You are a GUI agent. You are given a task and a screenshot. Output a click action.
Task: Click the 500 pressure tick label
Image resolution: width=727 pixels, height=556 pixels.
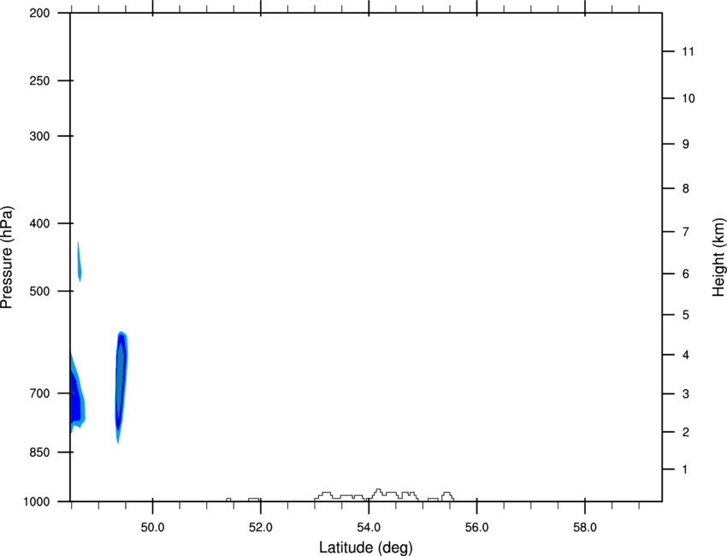coord(39,291)
